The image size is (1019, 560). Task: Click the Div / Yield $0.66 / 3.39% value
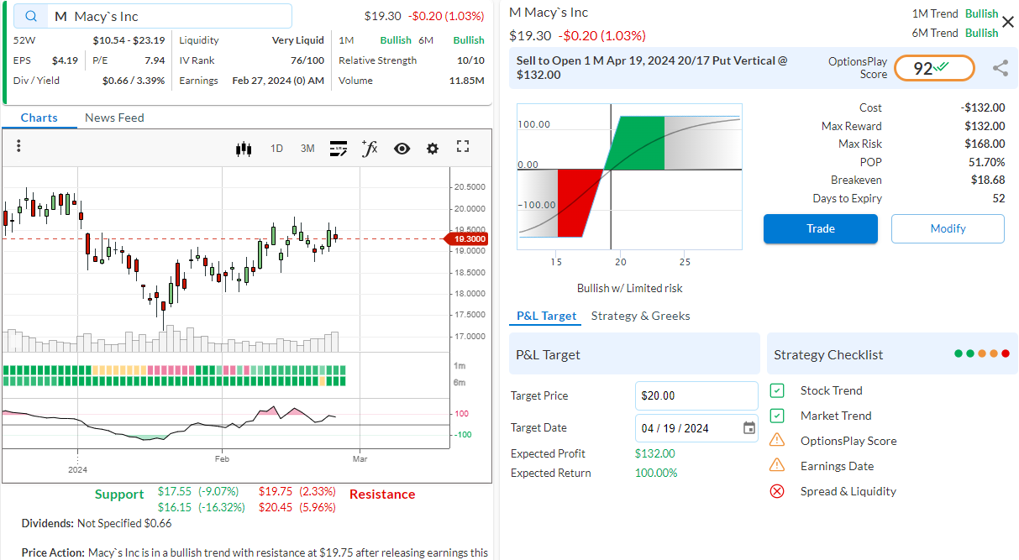[134, 81]
